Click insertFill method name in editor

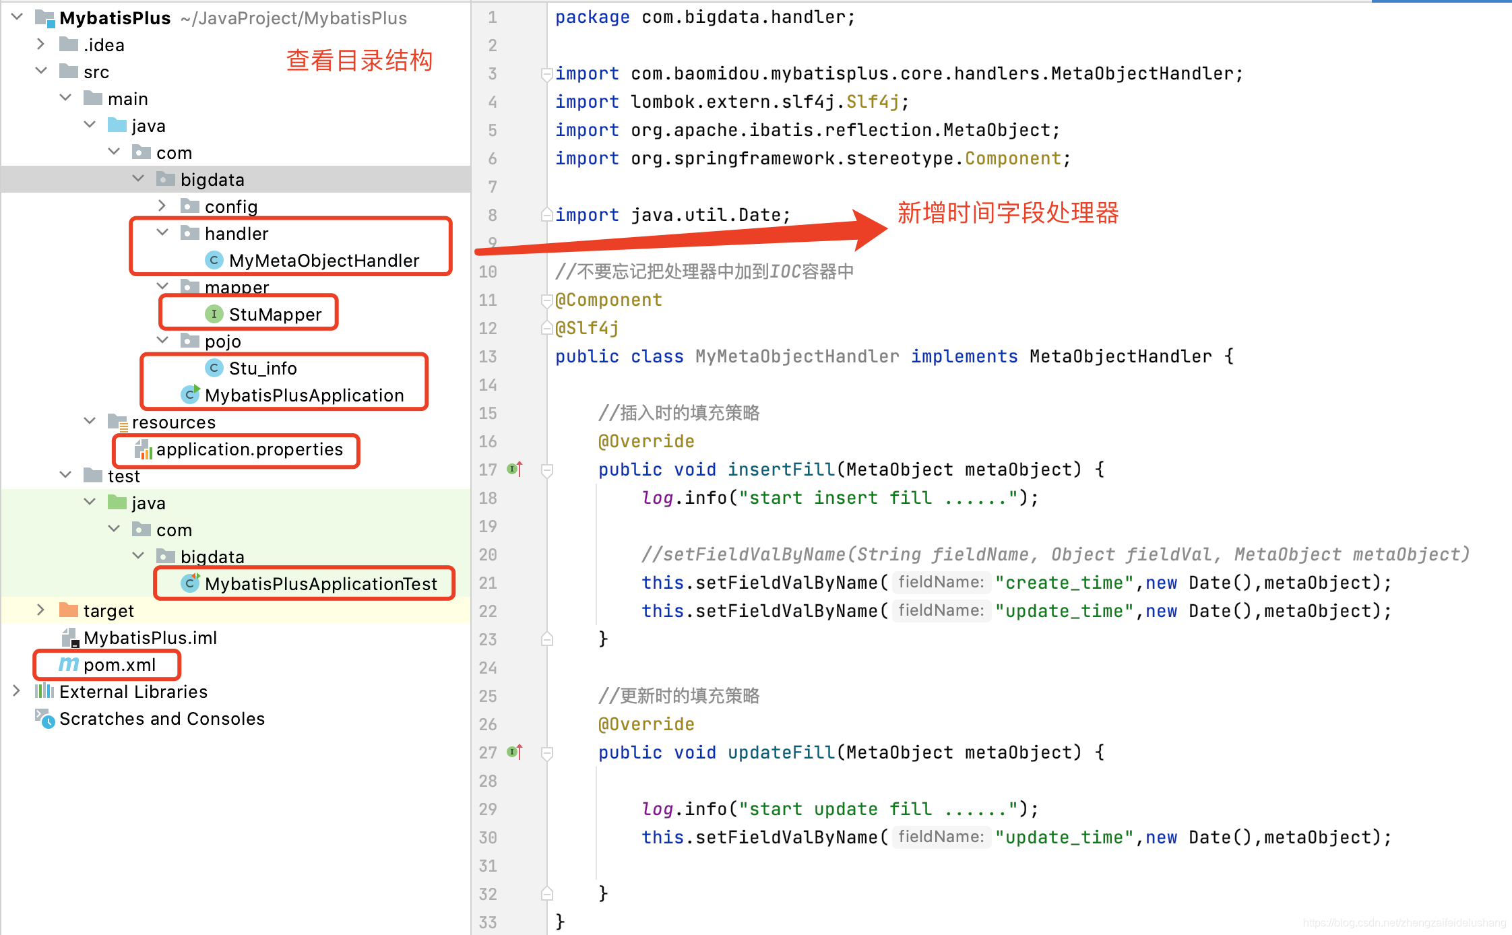(x=781, y=470)
